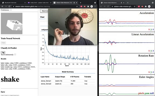Open the tab search circle in left window

click(95, 3)
